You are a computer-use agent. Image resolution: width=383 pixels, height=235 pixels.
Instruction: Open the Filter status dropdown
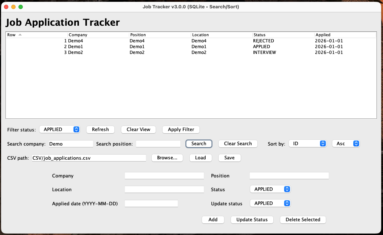coord(60,129)
